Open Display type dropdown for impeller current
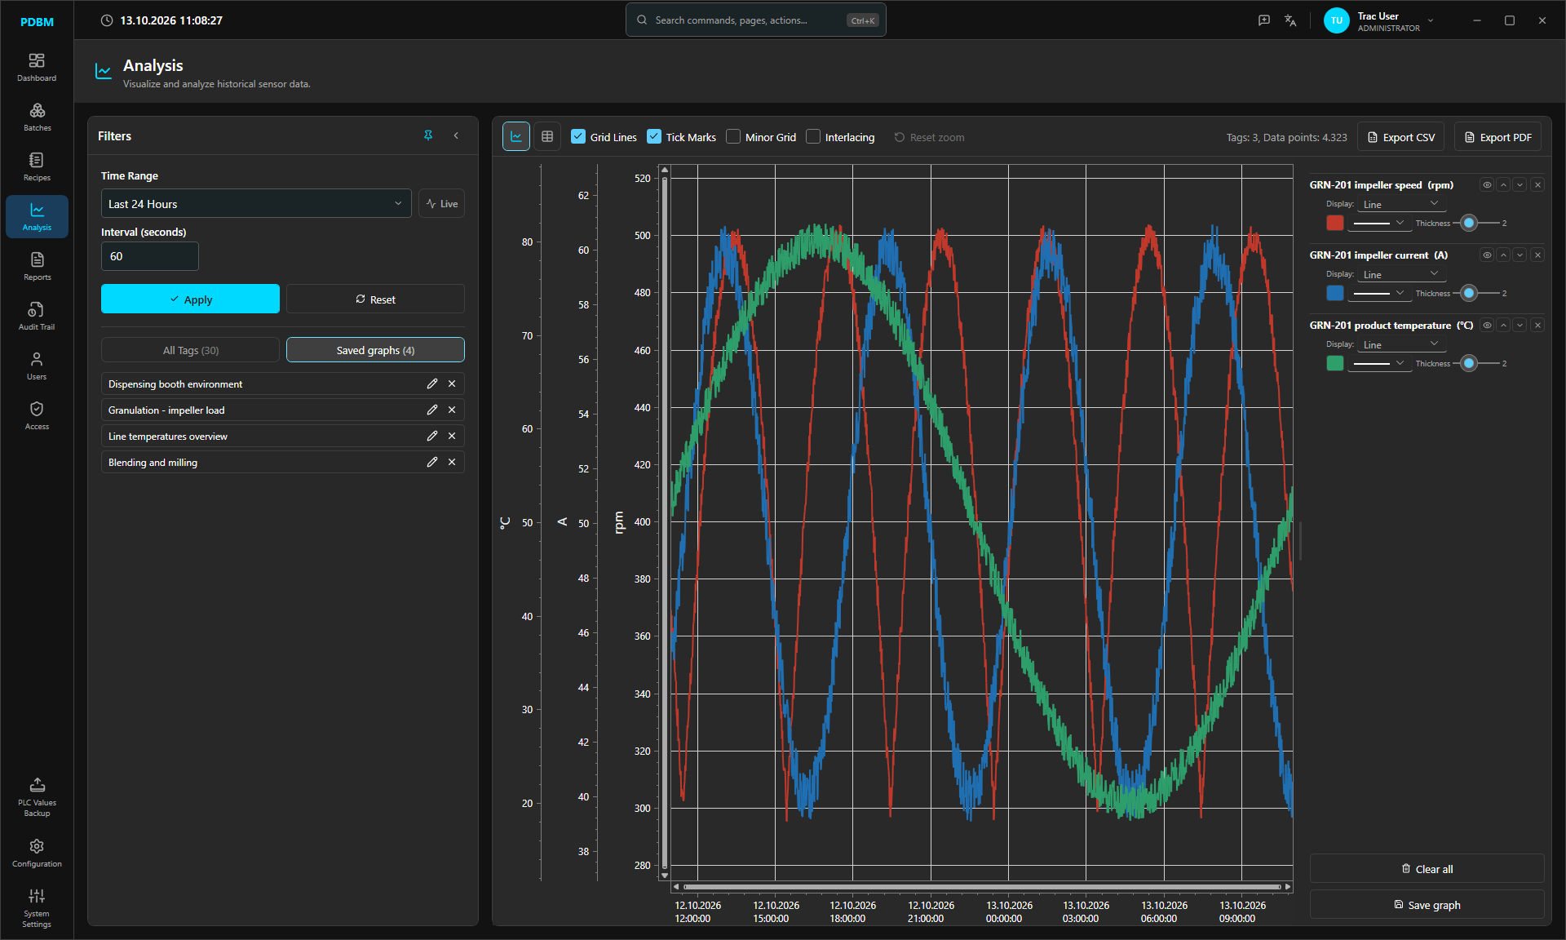The image size is (1566, 940). point(1401,274)
